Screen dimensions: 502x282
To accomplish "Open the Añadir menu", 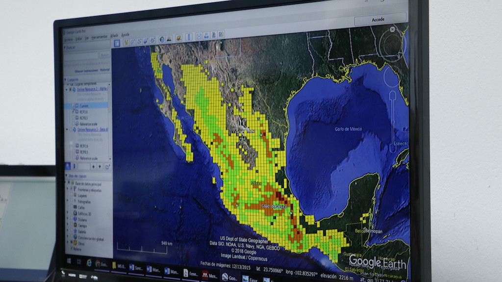I will point(114,36).
